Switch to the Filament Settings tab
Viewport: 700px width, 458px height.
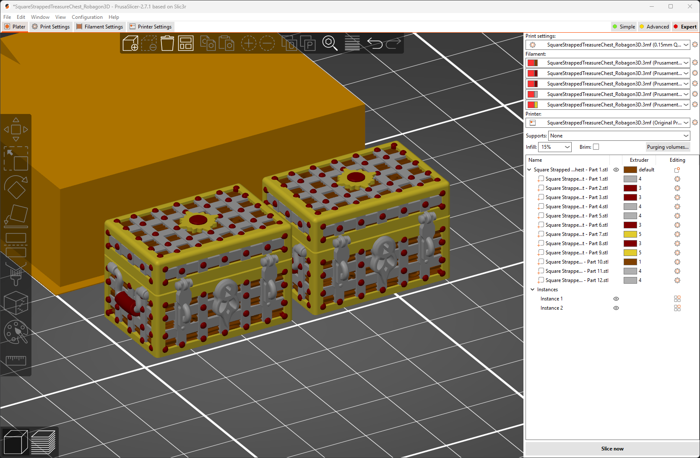click(100, 26)
